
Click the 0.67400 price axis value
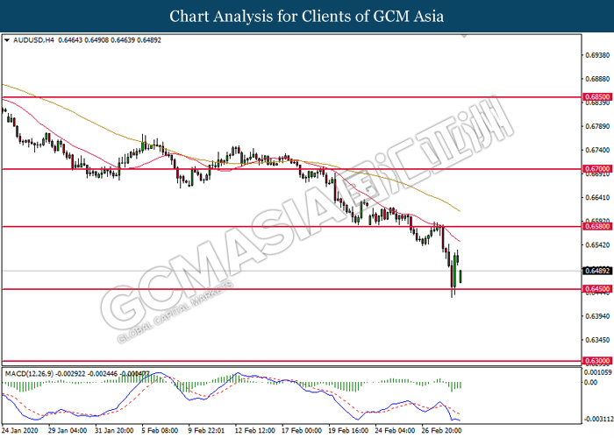pyautogui.click(x=597, y=150)
